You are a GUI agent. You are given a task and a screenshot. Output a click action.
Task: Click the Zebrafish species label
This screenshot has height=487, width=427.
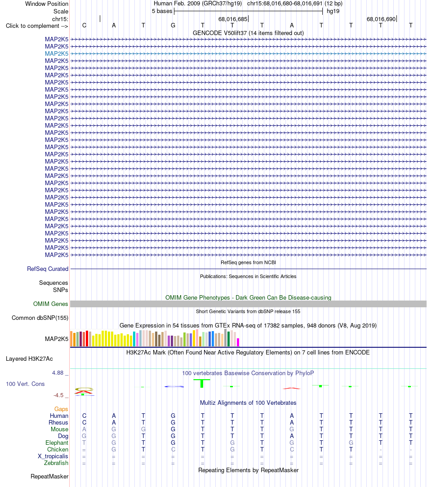tap(56, 463)
